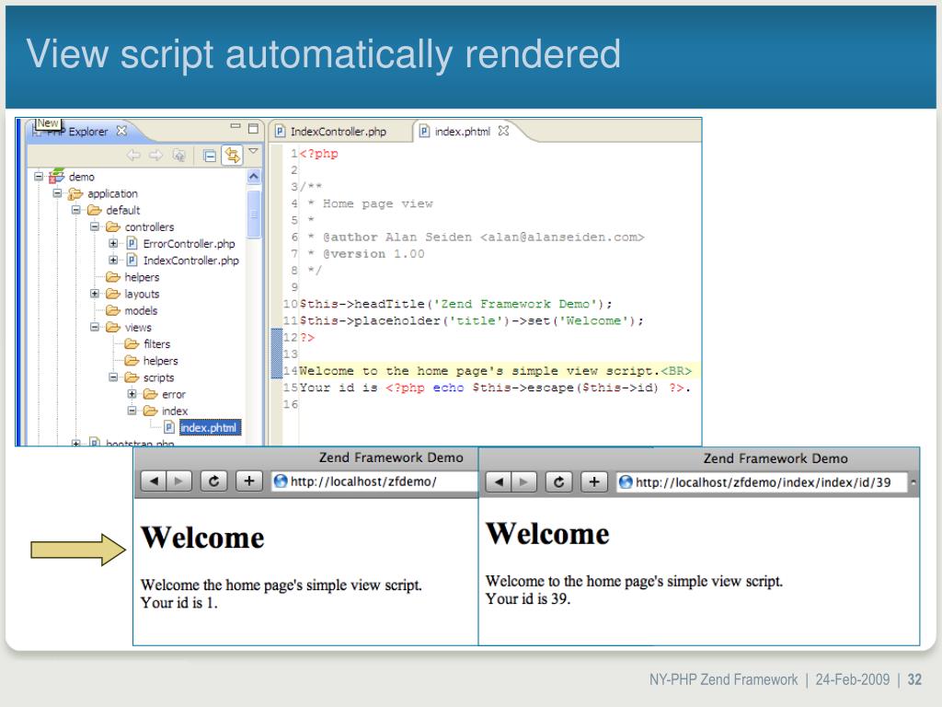Click the right browser's plus button

tap(593, 481)
